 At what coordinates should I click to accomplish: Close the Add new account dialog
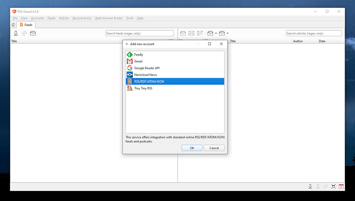pyautogui.click(x=221, y=44)
